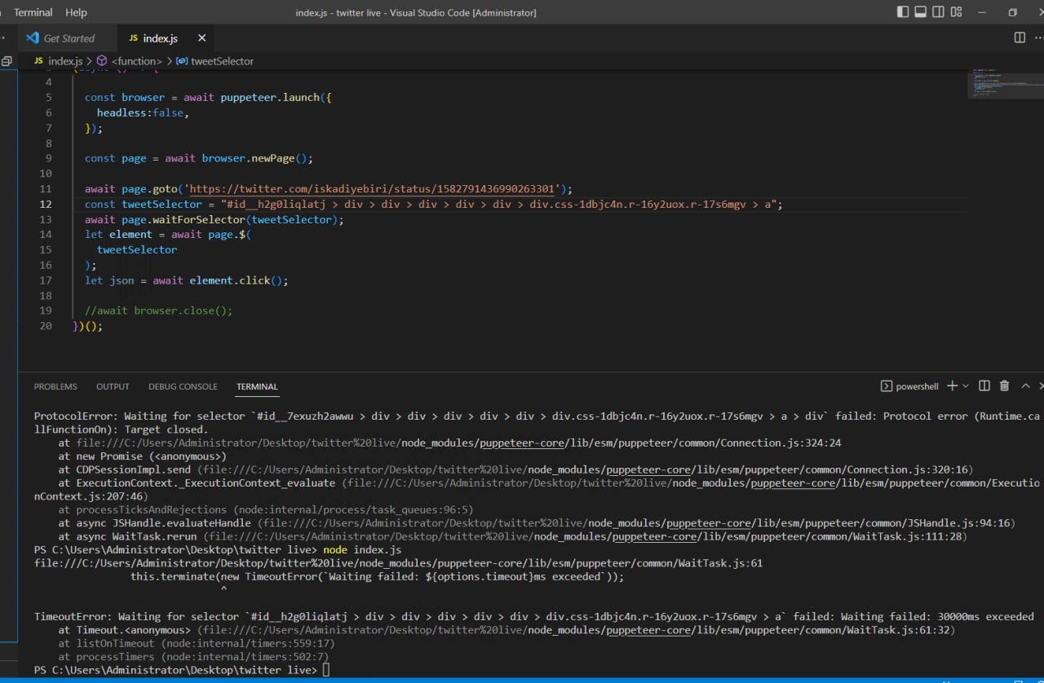Viewport: 1044px width, 683px height.
Task: Kill terminal using trash icon
Action: [x=1005, y=386]
